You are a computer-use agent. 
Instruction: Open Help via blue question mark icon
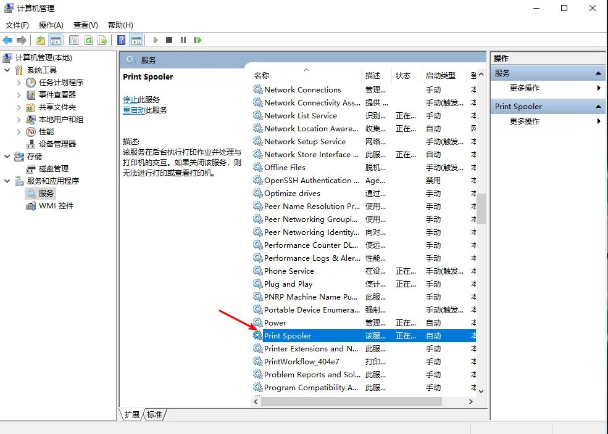coord(122,40)
